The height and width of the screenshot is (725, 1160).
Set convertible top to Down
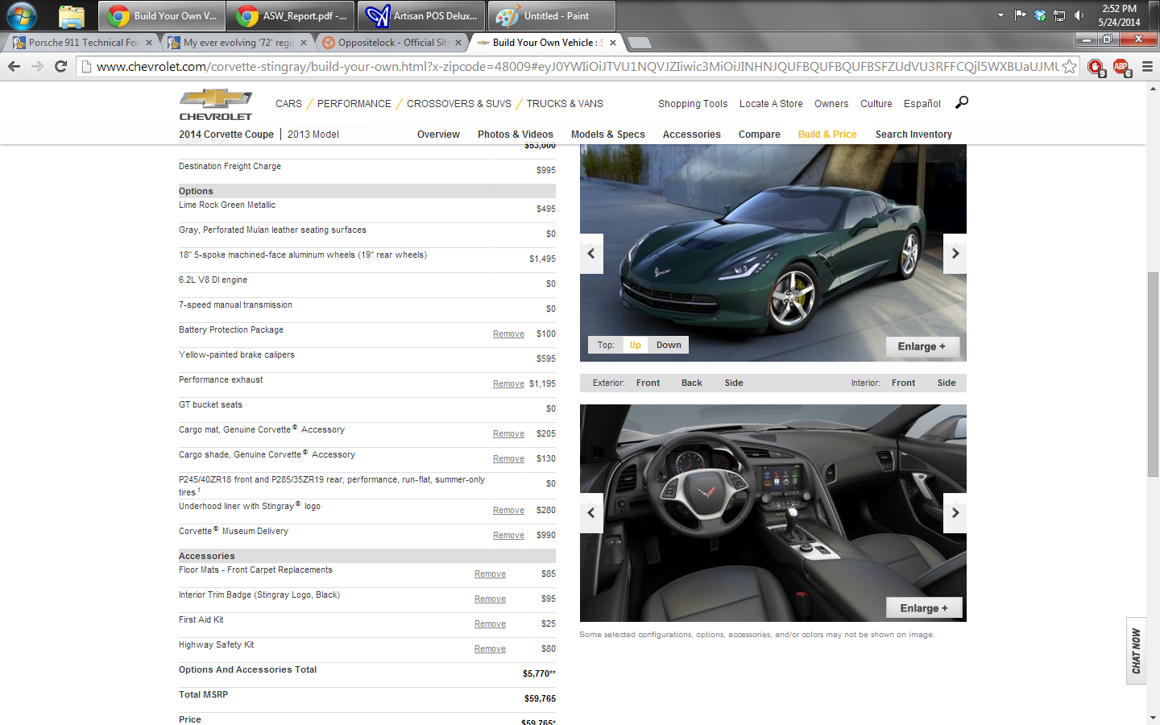[669, 345]
